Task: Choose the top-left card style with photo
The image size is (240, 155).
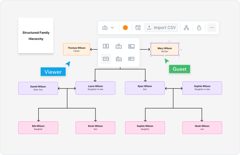Action: pos(106,46)
